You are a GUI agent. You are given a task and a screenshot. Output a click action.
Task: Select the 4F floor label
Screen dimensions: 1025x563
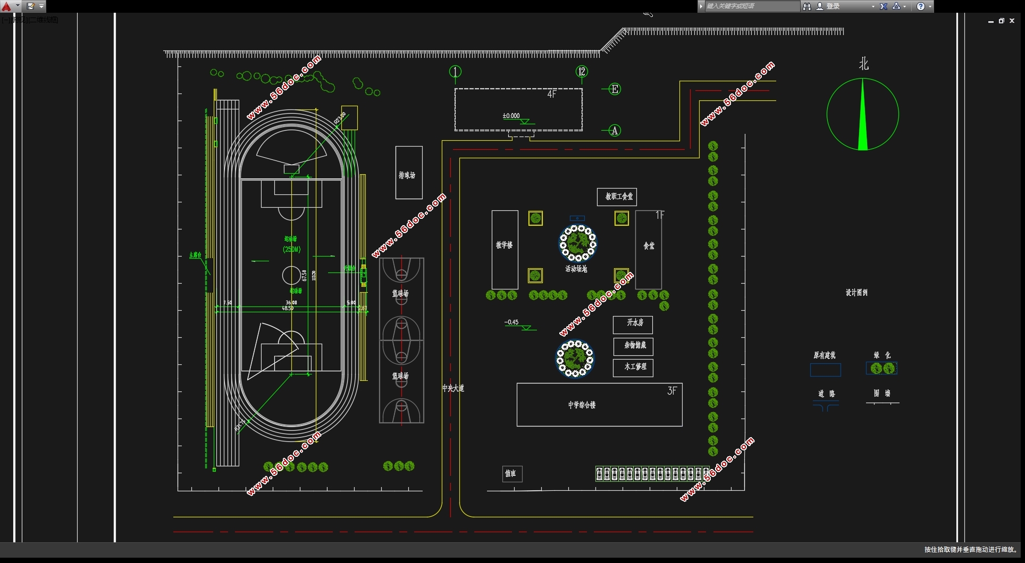[552, 94]
